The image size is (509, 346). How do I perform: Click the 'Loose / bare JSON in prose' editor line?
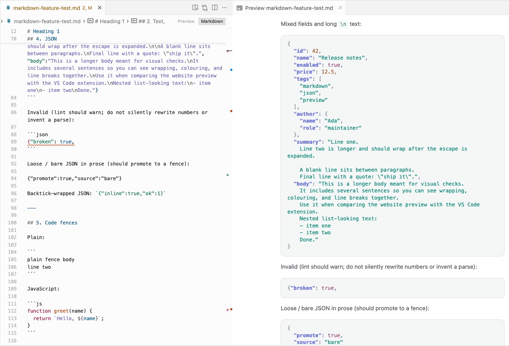108,164
